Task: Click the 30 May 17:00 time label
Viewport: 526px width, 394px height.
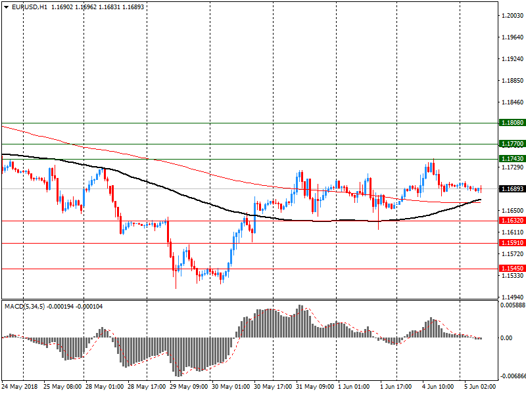Action: [273, 387]
